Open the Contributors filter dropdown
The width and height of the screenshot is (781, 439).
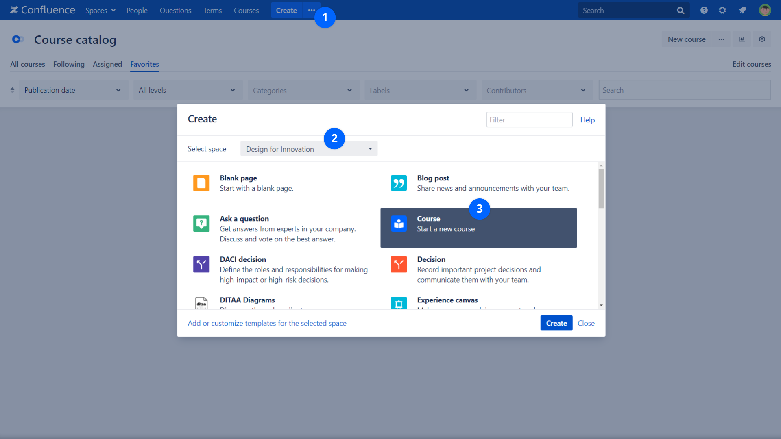[537, 90]
